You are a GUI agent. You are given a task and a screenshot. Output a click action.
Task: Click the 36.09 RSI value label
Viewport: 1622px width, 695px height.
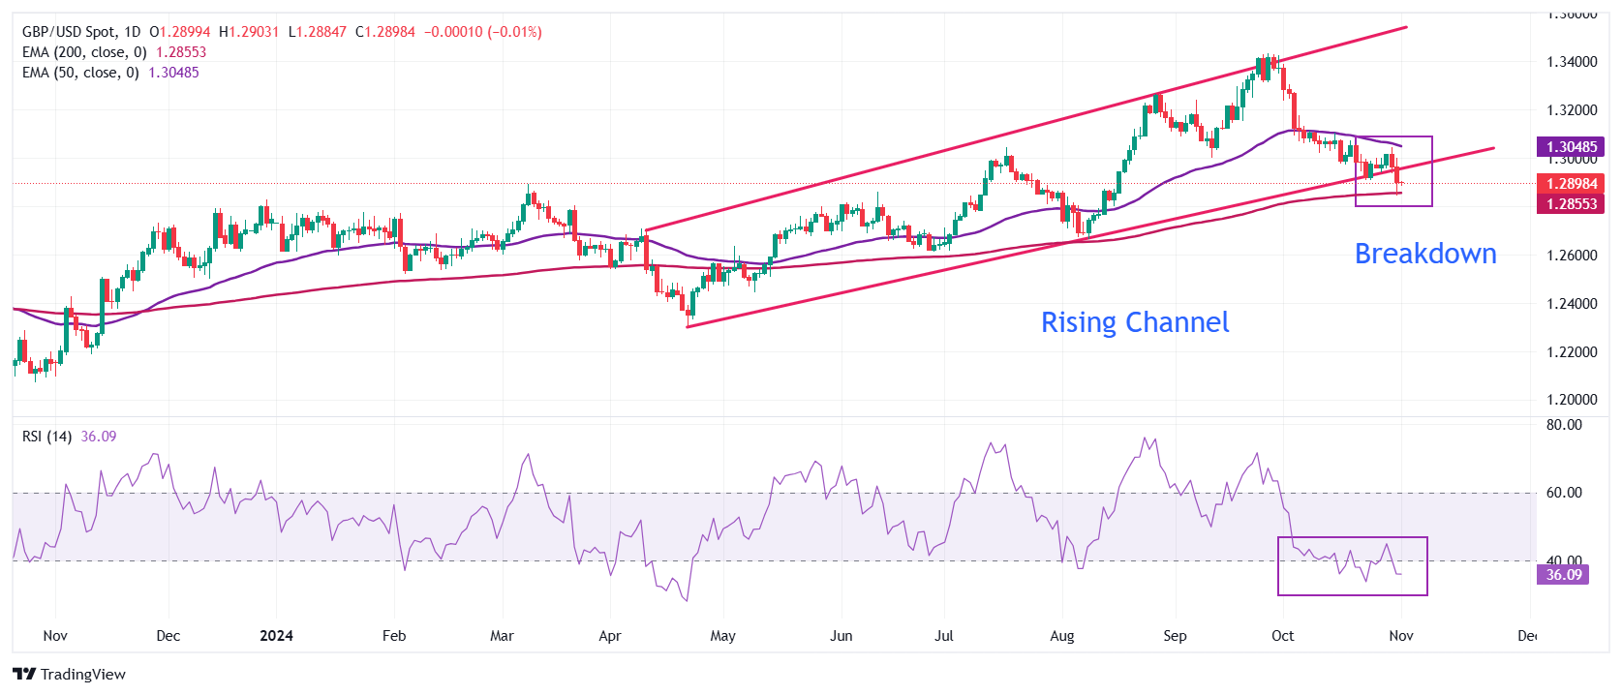(x=1563, y=575)
